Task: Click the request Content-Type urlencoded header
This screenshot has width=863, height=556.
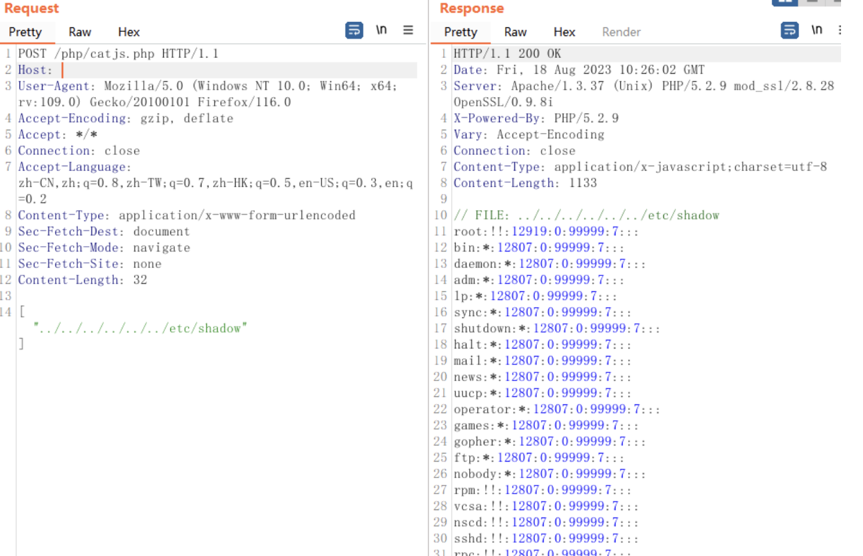Action: coord(187,215)
